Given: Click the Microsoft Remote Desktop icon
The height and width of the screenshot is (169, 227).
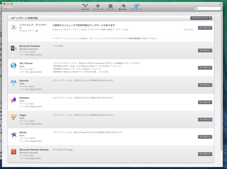Looking at the screenshot, I should [14, 152].
